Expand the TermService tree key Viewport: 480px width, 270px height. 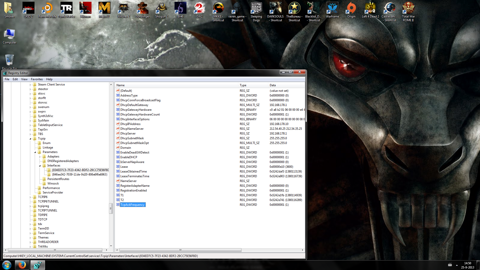tap(30, 233)
